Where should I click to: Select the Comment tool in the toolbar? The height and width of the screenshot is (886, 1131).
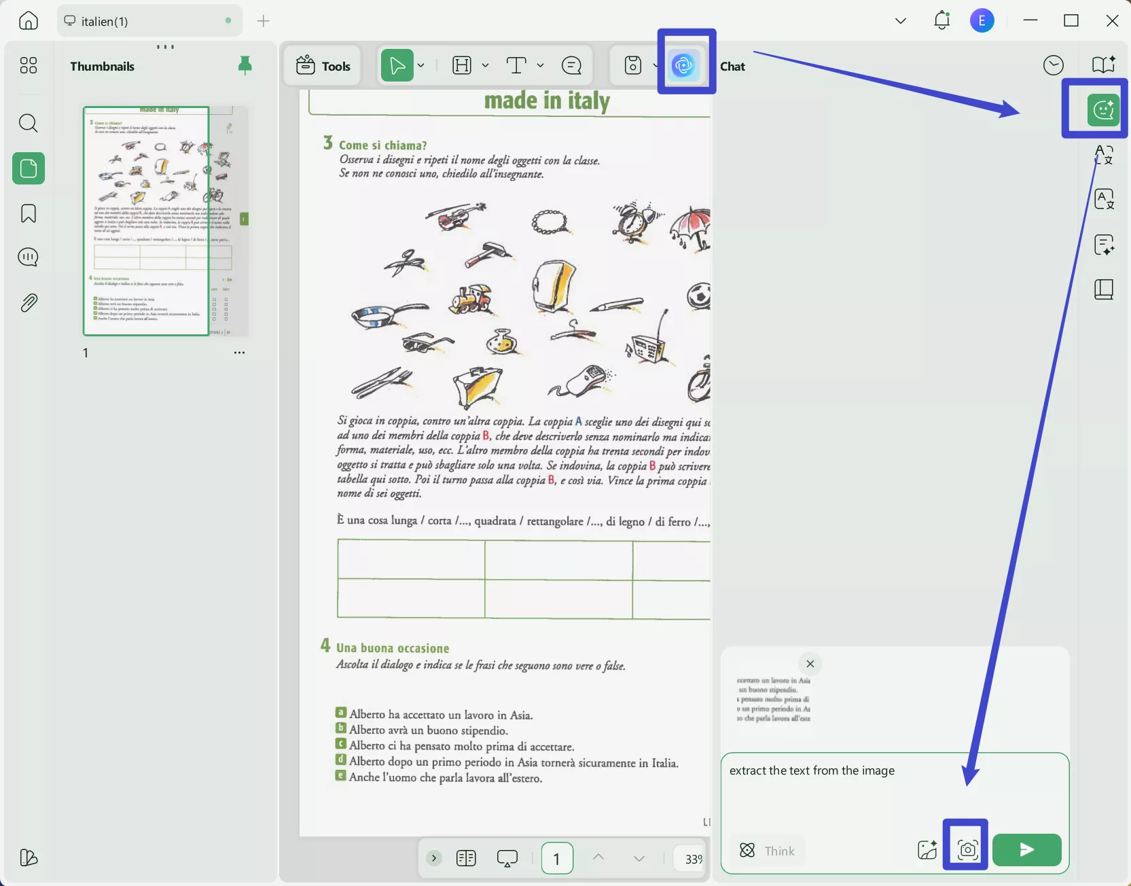572,65
